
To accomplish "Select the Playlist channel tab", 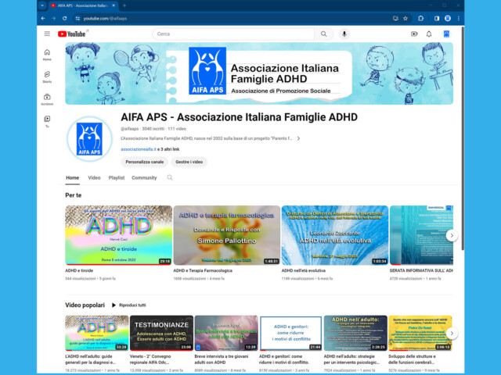I will tap(117, 178).
